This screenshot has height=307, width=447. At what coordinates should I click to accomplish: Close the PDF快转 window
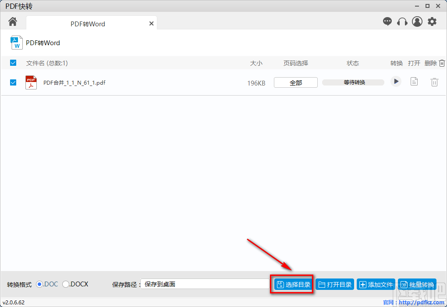438,6
